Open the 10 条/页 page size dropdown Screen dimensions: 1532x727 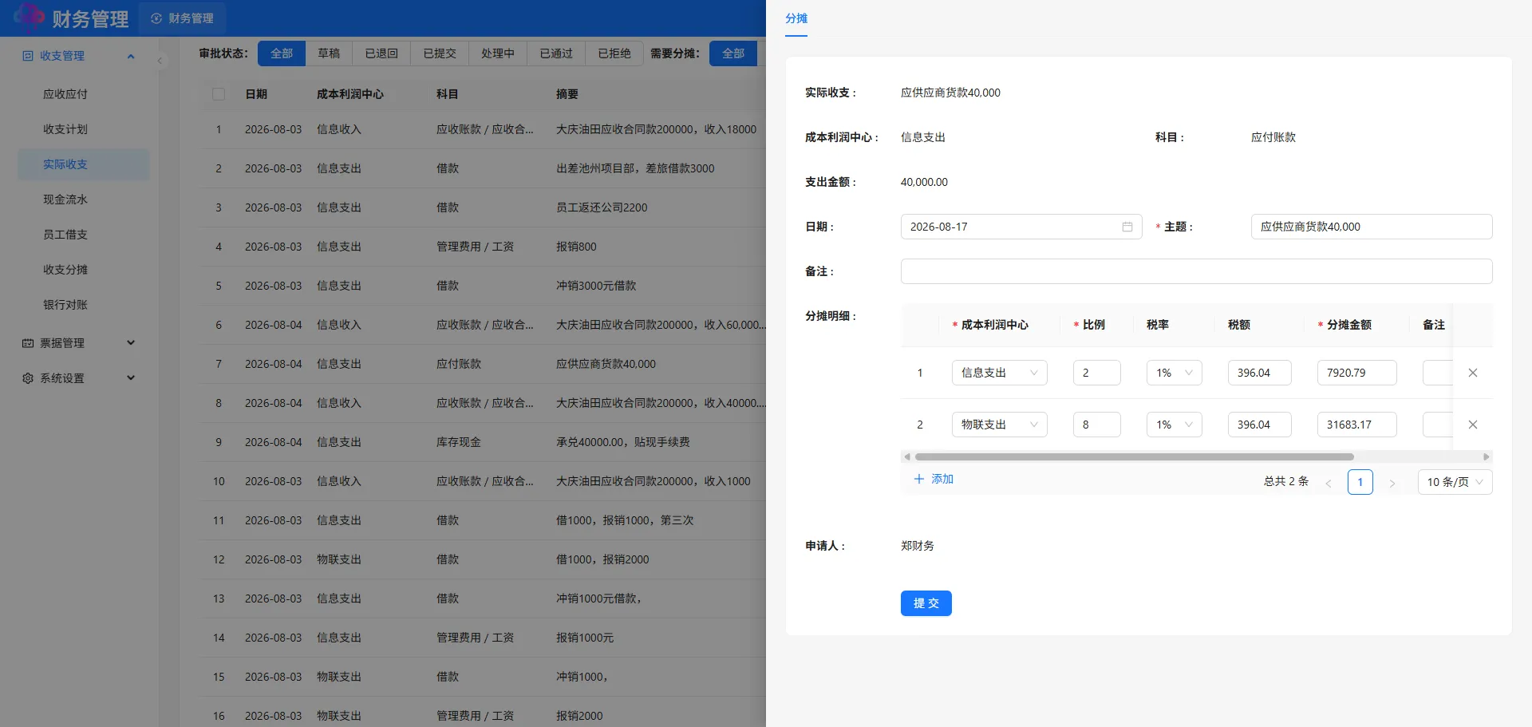(1455, 482)
